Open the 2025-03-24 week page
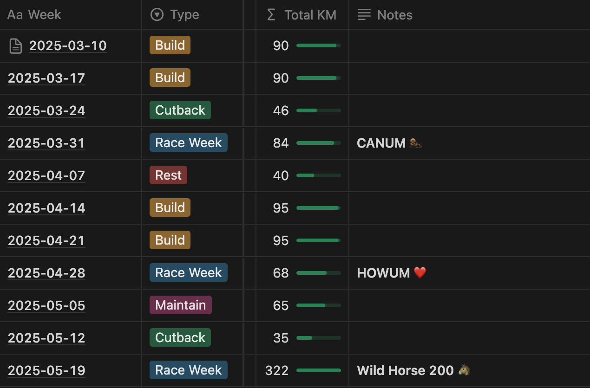Screen dimensions: 590x388 [46, 110]
